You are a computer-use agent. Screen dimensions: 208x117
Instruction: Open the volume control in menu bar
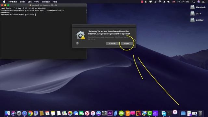[x=169, y=2]
